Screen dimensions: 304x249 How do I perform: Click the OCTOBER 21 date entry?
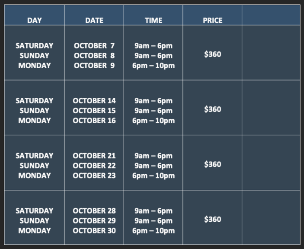point(94,156)
